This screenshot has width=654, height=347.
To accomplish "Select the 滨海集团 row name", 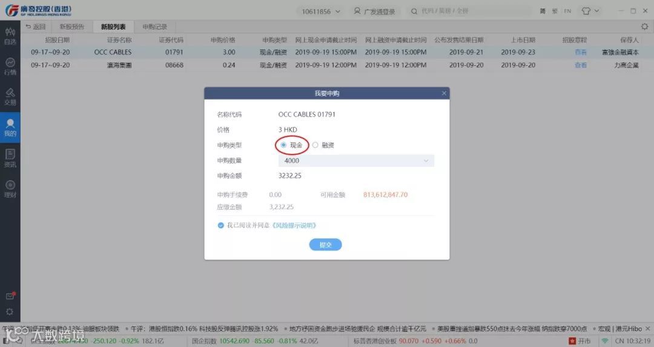I will (119, 65).
